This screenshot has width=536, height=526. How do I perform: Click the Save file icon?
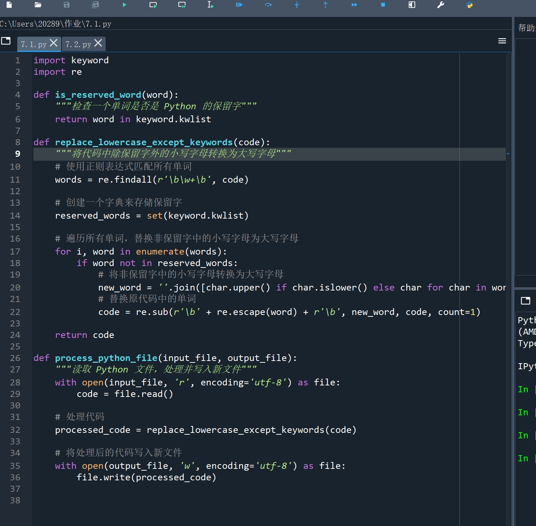[x=67, y=5]
